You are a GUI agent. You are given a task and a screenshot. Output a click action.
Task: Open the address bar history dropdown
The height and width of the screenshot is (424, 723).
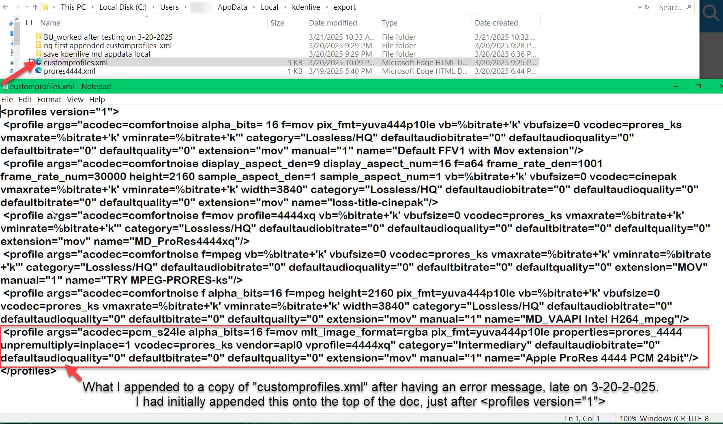click(x=639, y=7)
